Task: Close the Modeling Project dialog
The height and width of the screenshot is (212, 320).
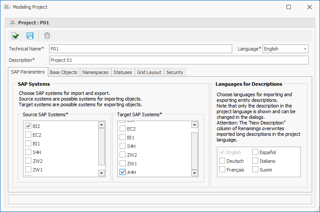Action: tap(309, 7)
